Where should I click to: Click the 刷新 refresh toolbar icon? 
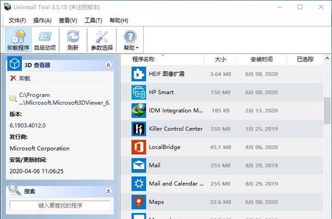tap(73, 39)
